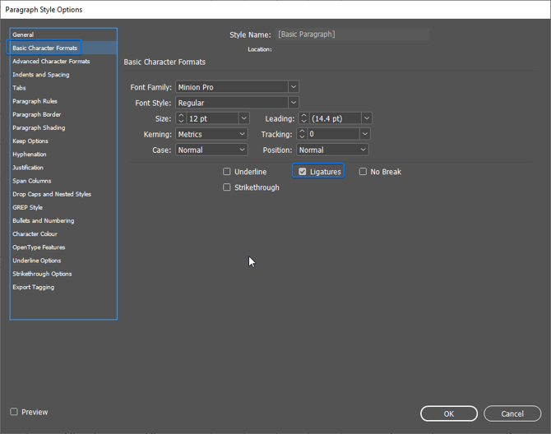Screen dimensions: 551x434
Task: Click the Cancel button
Action: (512, 413)
